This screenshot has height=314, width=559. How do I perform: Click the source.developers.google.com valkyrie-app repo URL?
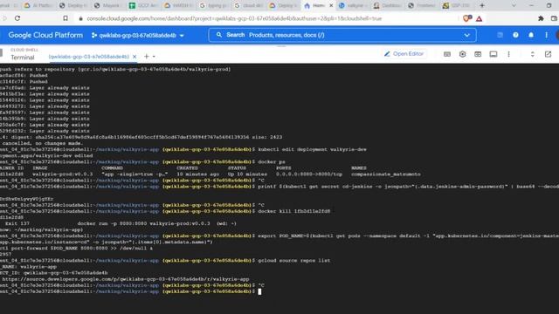tap(126, 279)
